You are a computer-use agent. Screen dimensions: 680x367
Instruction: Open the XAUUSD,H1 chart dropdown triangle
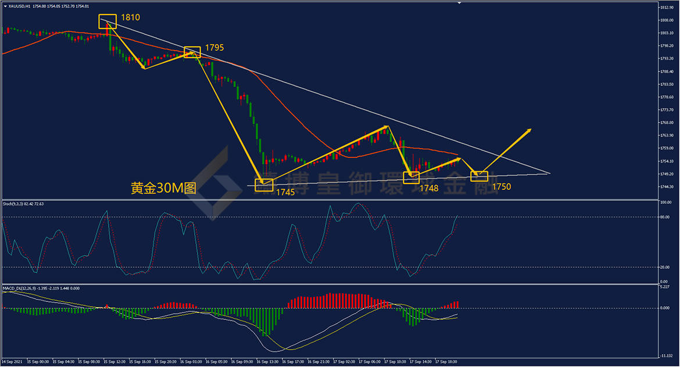(5, 6)
